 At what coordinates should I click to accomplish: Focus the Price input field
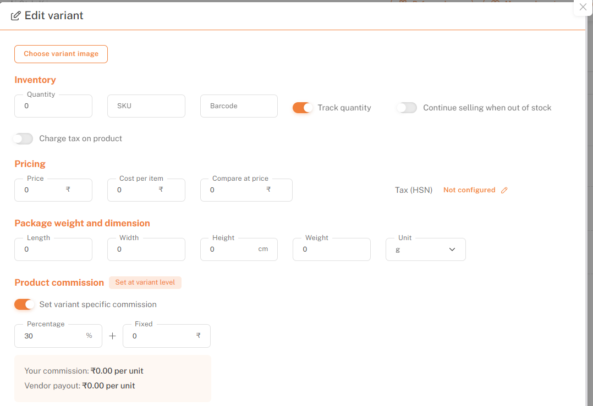[x=53, y=190]
